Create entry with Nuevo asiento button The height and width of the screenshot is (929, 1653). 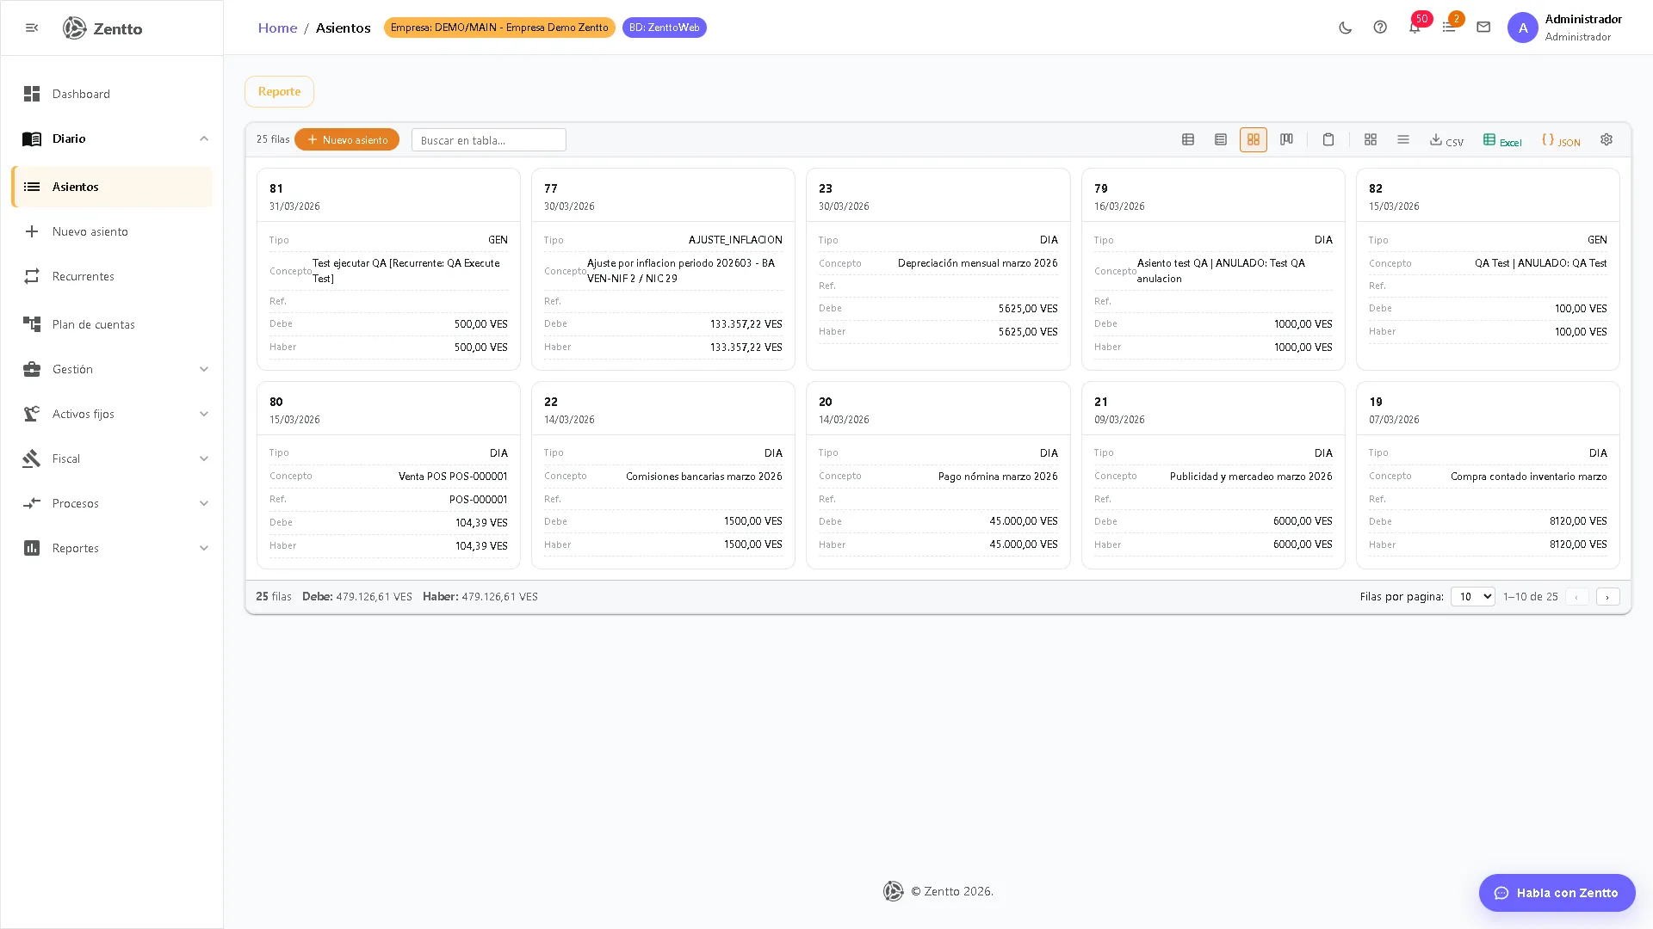click(x=347, y=139)
